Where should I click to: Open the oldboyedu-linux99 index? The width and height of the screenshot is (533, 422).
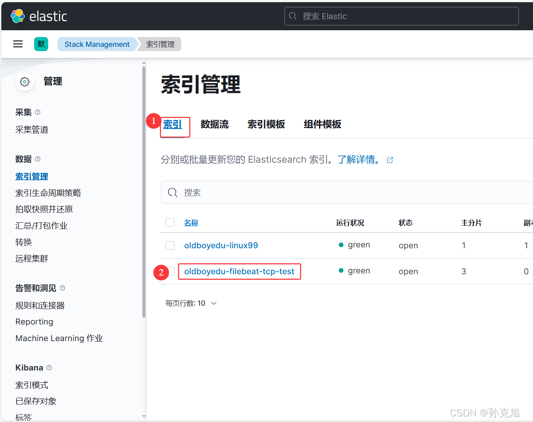point(221,245)
